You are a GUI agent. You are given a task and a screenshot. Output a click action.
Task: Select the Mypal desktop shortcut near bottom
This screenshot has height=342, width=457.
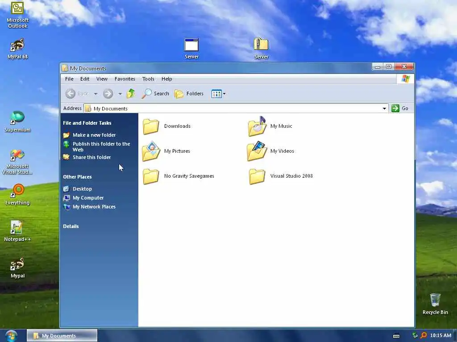click(x=17, y=268)
